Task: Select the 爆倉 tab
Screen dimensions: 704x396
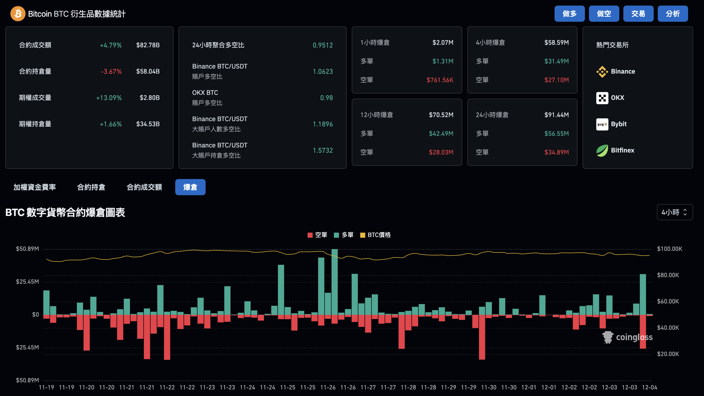Action: 190,187
